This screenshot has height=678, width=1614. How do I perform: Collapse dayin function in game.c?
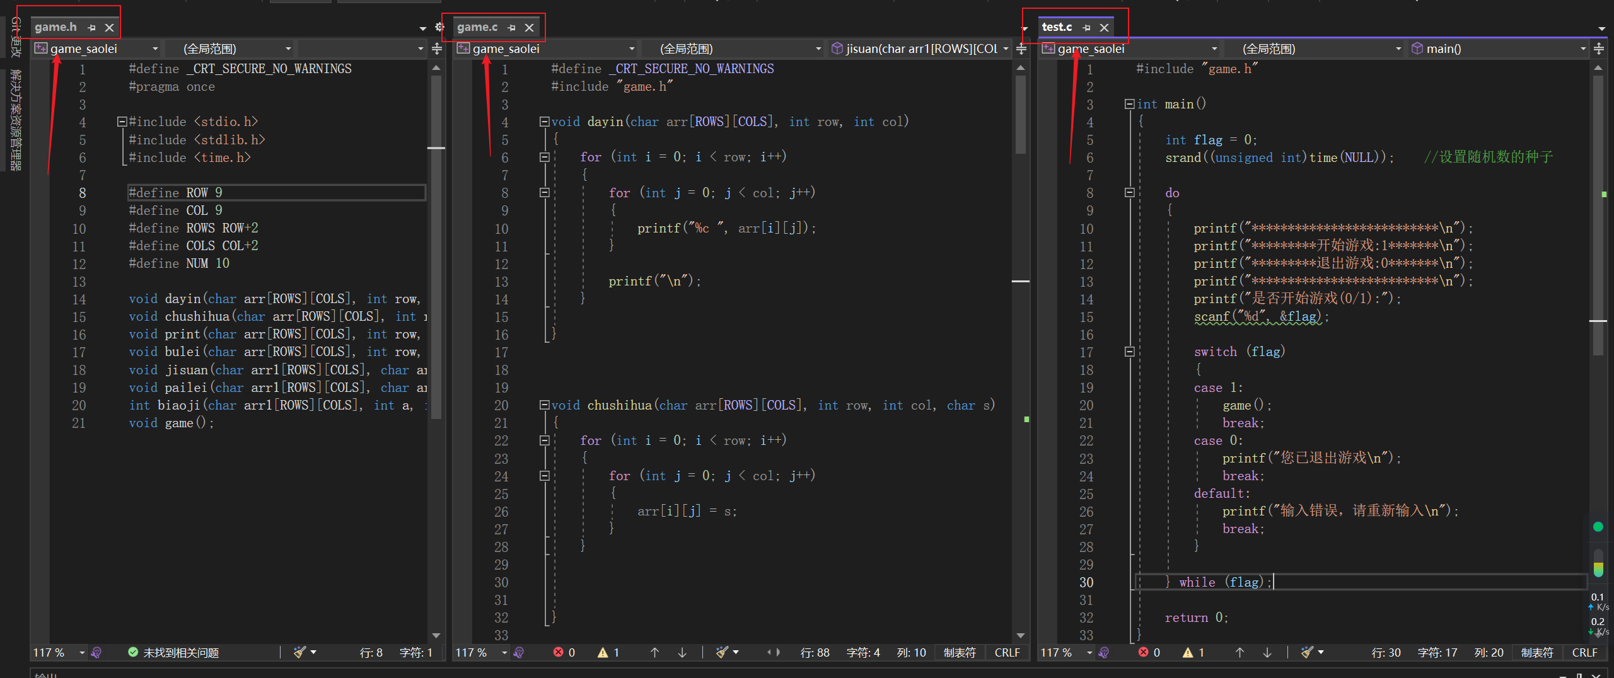[x=544, y=122]
